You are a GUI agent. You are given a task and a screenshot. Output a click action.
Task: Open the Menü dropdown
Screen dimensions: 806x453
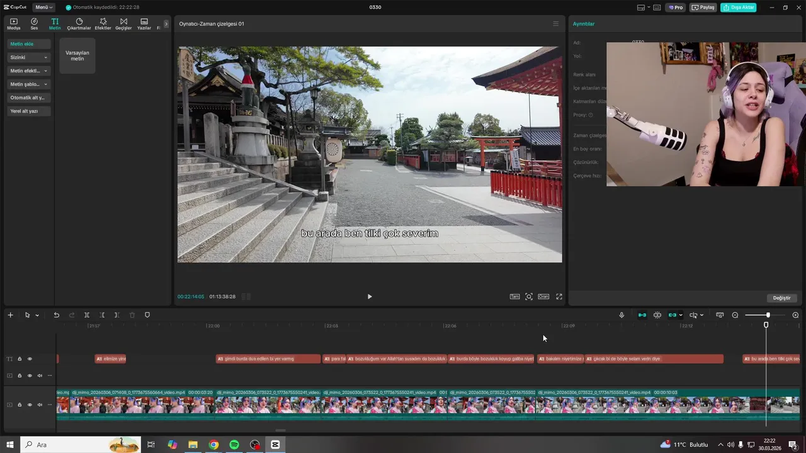43,7
